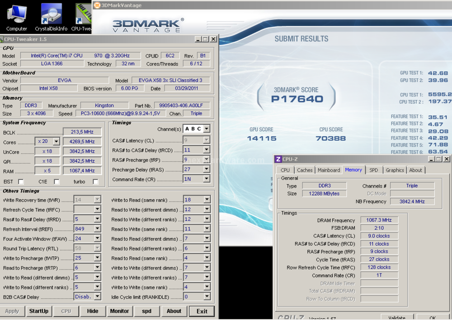The height and width of the screenshot is (320, 452).
Task: Exit CPU-Tweaker with the Exit button
Action: tap(202, 311)
